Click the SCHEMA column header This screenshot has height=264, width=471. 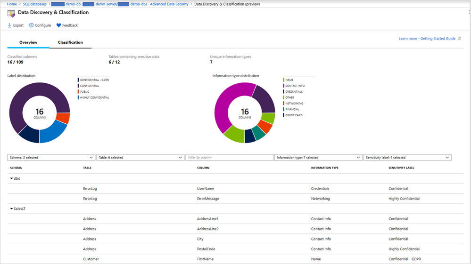click(x=16, y=168)
